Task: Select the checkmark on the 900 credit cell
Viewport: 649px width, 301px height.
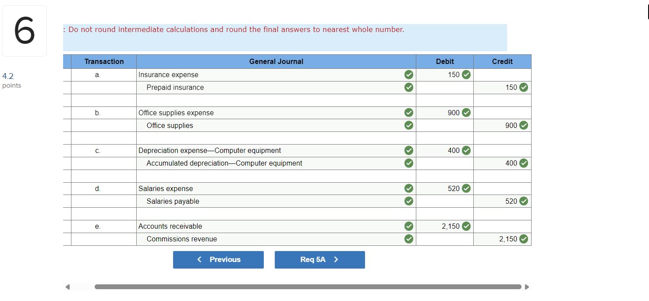Action: tap(524, 125)
